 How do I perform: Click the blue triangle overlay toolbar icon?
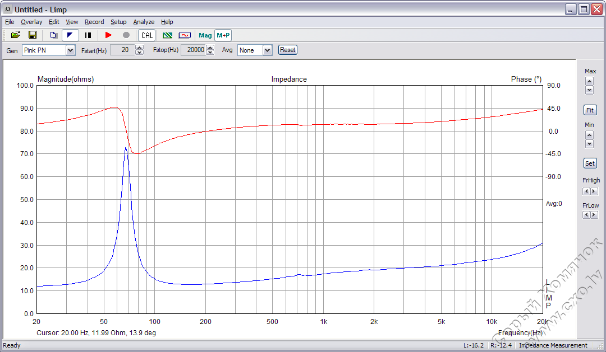click(x=70, y=35)
